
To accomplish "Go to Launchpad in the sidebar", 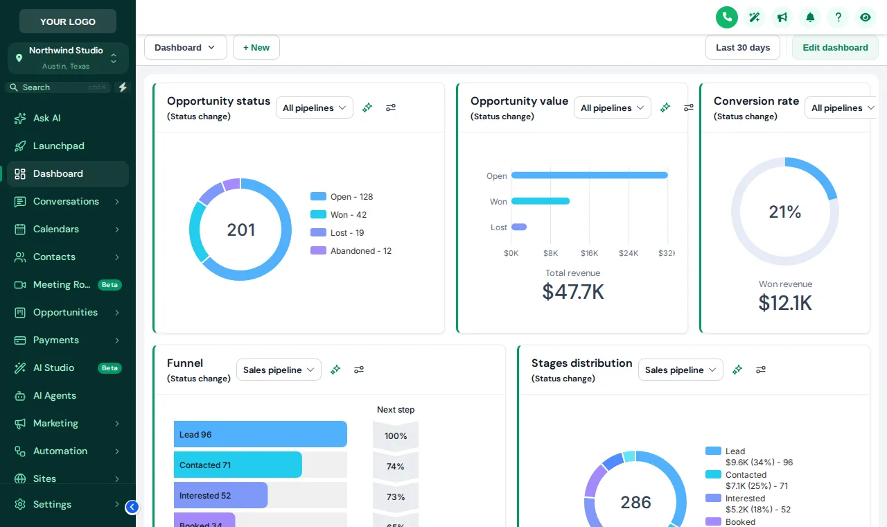I will (x=68, y=146).
